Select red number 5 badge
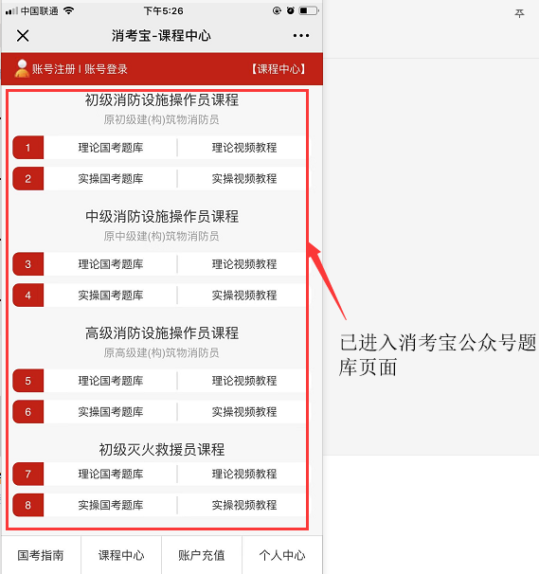This screenshot has width=539, height=574. pyautogui.click(x=28, y=381)
